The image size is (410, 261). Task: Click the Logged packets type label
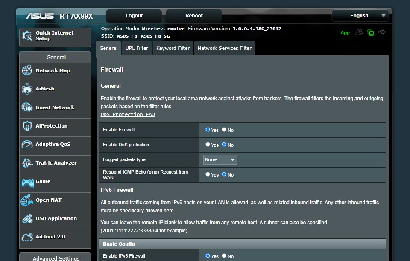[x=124, y=159]
